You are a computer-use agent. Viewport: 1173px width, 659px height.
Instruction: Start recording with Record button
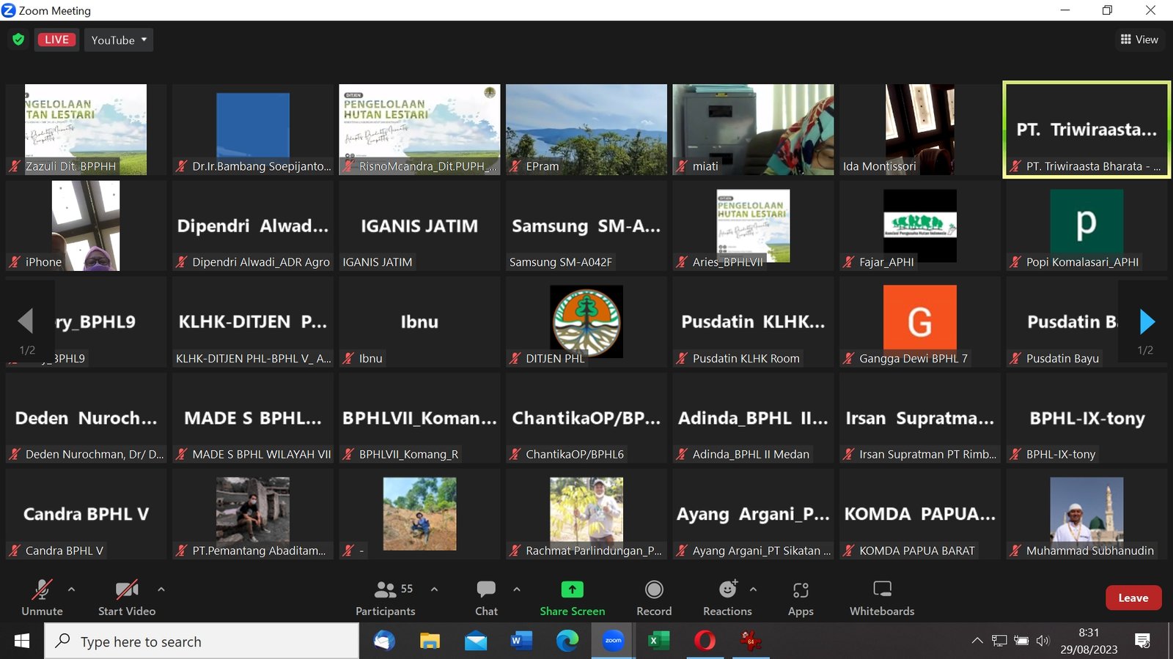(x=654, y=598)
